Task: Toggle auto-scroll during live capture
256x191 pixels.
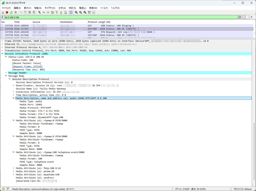Action: click(x=65, y=12)
